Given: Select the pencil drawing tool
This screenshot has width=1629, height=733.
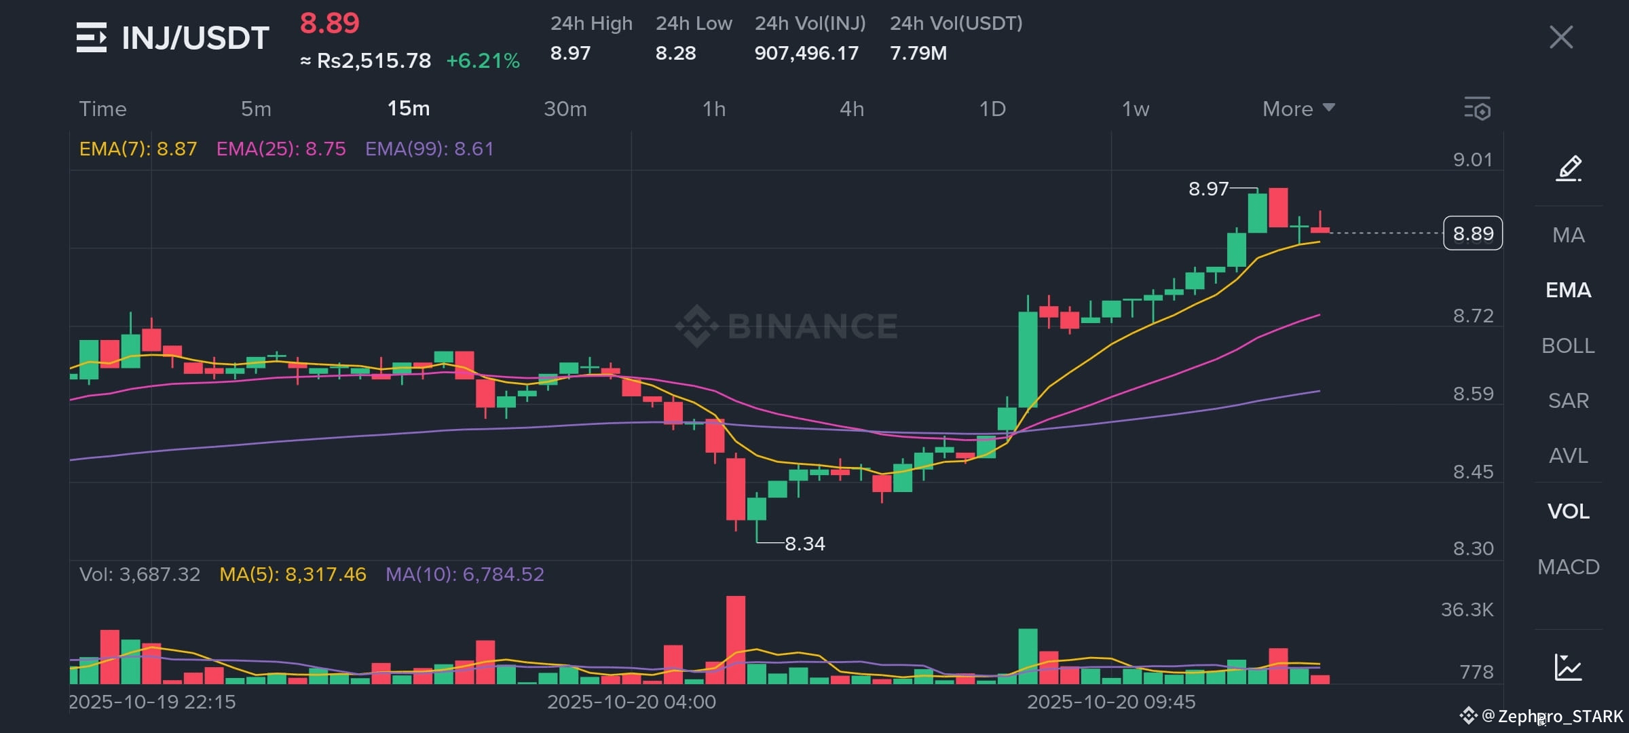Looking at the screenshot, I should (1569, 168).
